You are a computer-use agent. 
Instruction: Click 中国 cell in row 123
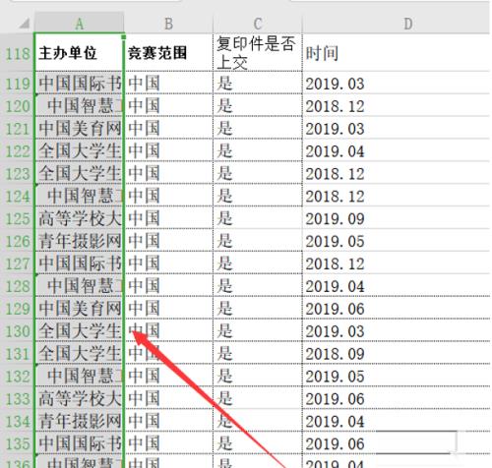[168, 173]
